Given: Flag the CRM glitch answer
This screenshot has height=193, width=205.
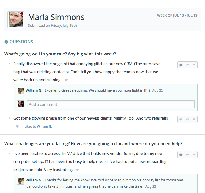Looking at the screenshot, I should coord(194,65).
